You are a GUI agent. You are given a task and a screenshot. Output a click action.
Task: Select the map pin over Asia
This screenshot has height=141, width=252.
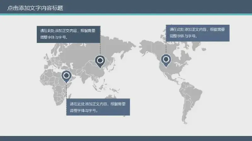100,62
